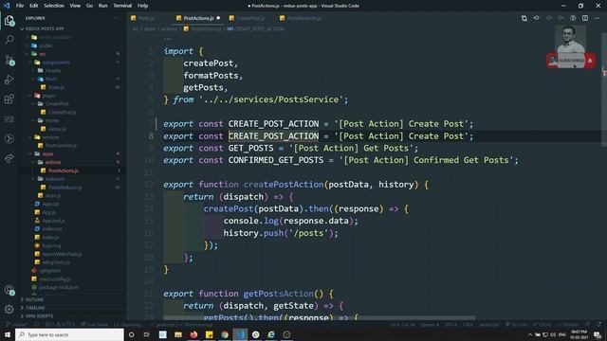Switch to the PostActions.js editor tab
The width and height of the screenshot is (607, 341).
[198, 18]
